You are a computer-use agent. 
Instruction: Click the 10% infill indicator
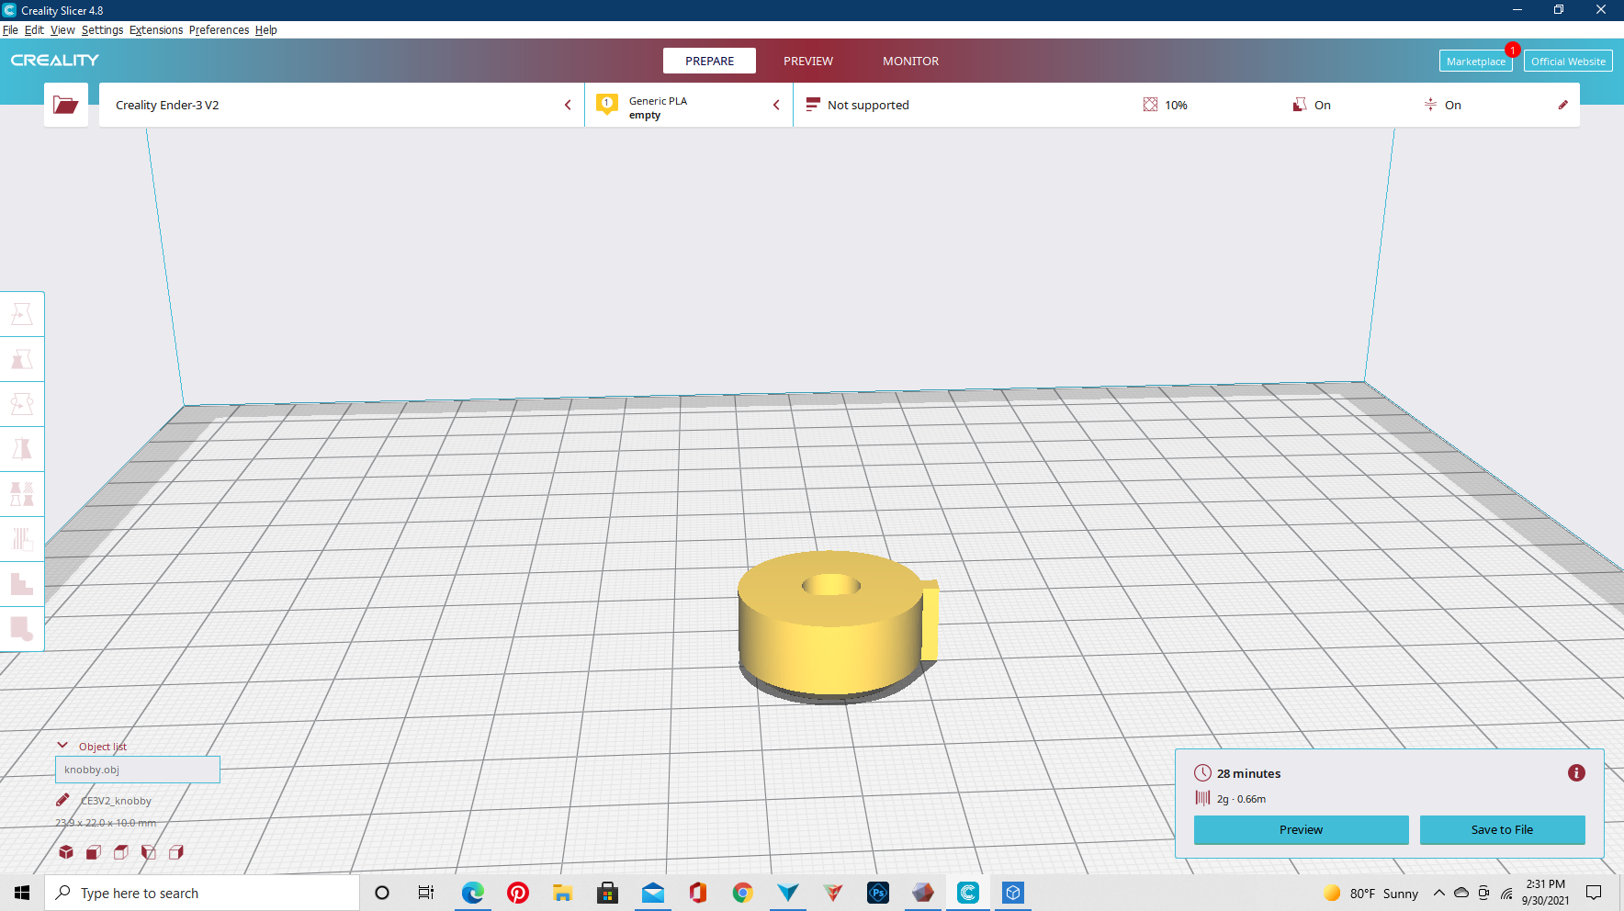(x=1166, y=105)
